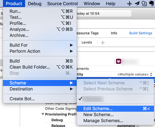Select the checkmarked current scheme entry
The height and width of the screenshot is (127, 155).
(115, 99)
